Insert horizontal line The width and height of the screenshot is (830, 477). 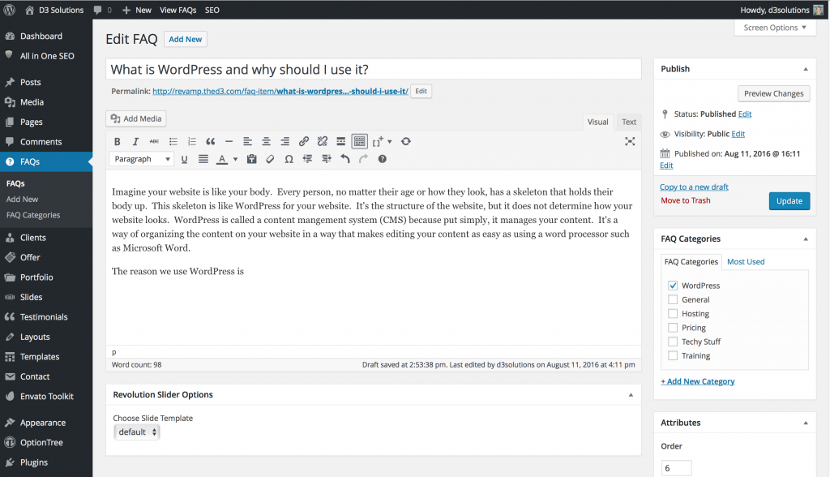[x=229, y=141]
